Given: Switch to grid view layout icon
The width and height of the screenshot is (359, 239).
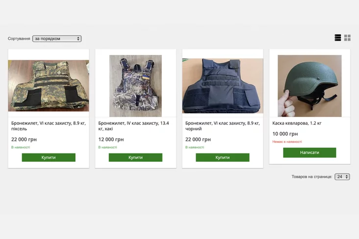Looking at the screenshot, I should tap(347, 38).
